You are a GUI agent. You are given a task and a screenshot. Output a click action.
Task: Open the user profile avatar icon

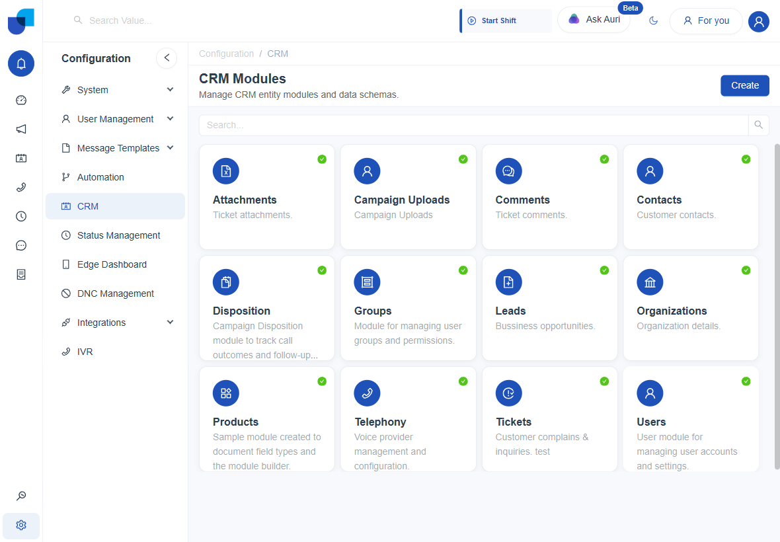click(x=759, y=21)
